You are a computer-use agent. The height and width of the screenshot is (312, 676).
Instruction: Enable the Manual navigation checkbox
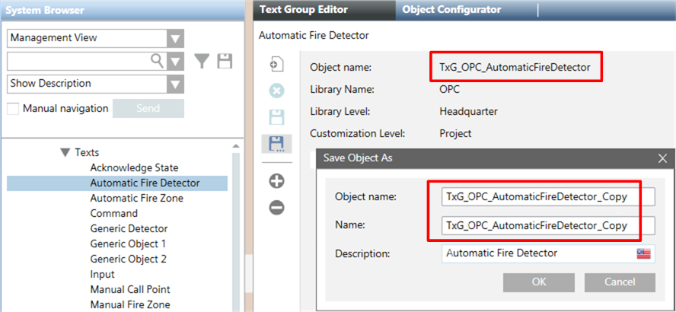click(13, 109)
